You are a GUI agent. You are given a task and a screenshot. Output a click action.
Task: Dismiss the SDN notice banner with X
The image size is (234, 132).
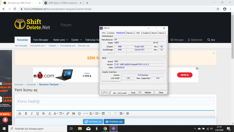coord(214,53)
